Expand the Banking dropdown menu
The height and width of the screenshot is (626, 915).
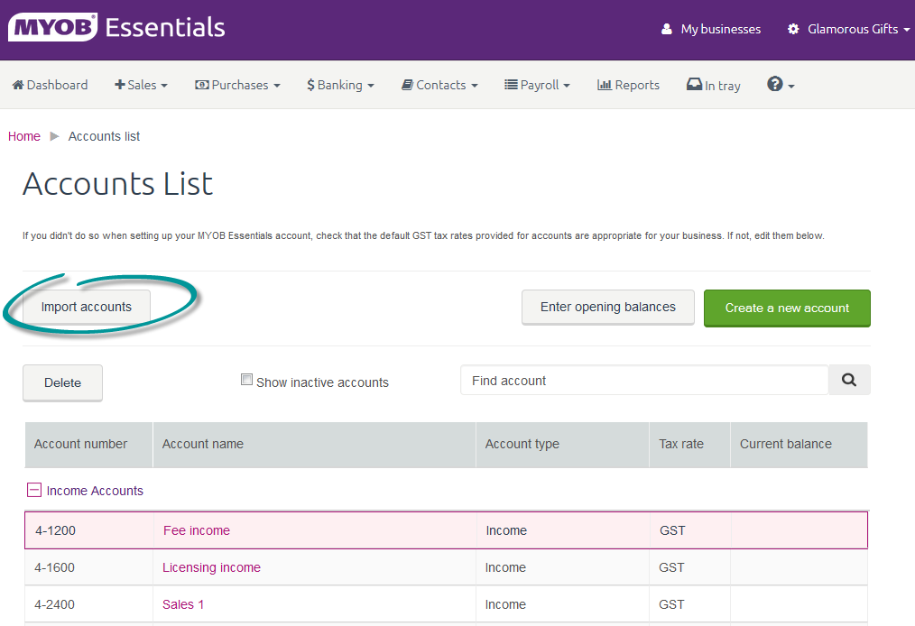tap(340, 85)
